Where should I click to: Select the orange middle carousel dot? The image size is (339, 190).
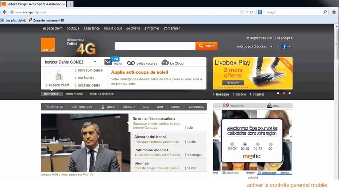click(x=284, y=93)
